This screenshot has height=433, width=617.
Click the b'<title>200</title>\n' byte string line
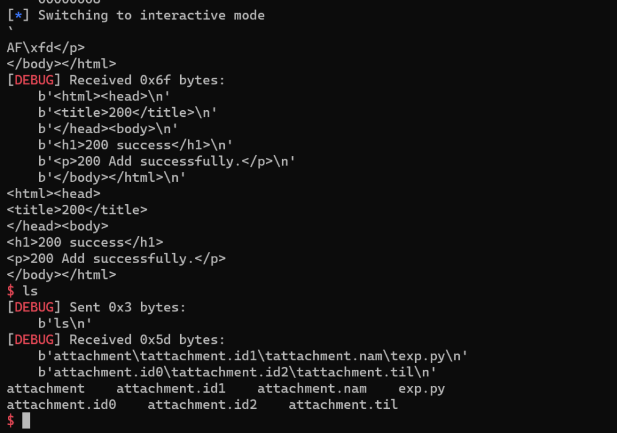[x=128, y=112]
